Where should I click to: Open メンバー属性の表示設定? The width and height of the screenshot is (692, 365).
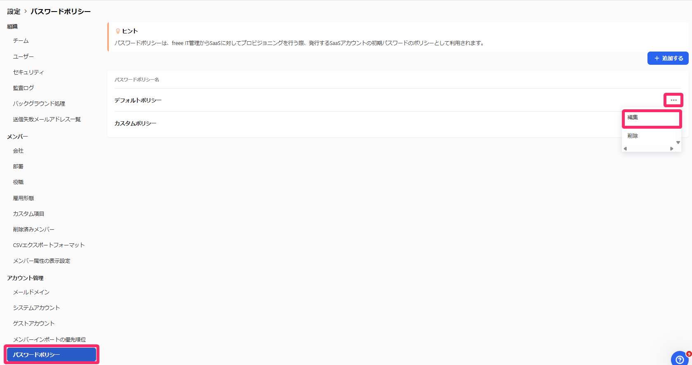tap(42, 261)
